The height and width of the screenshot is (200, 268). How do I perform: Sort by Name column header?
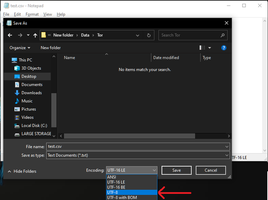coord(69,58)
